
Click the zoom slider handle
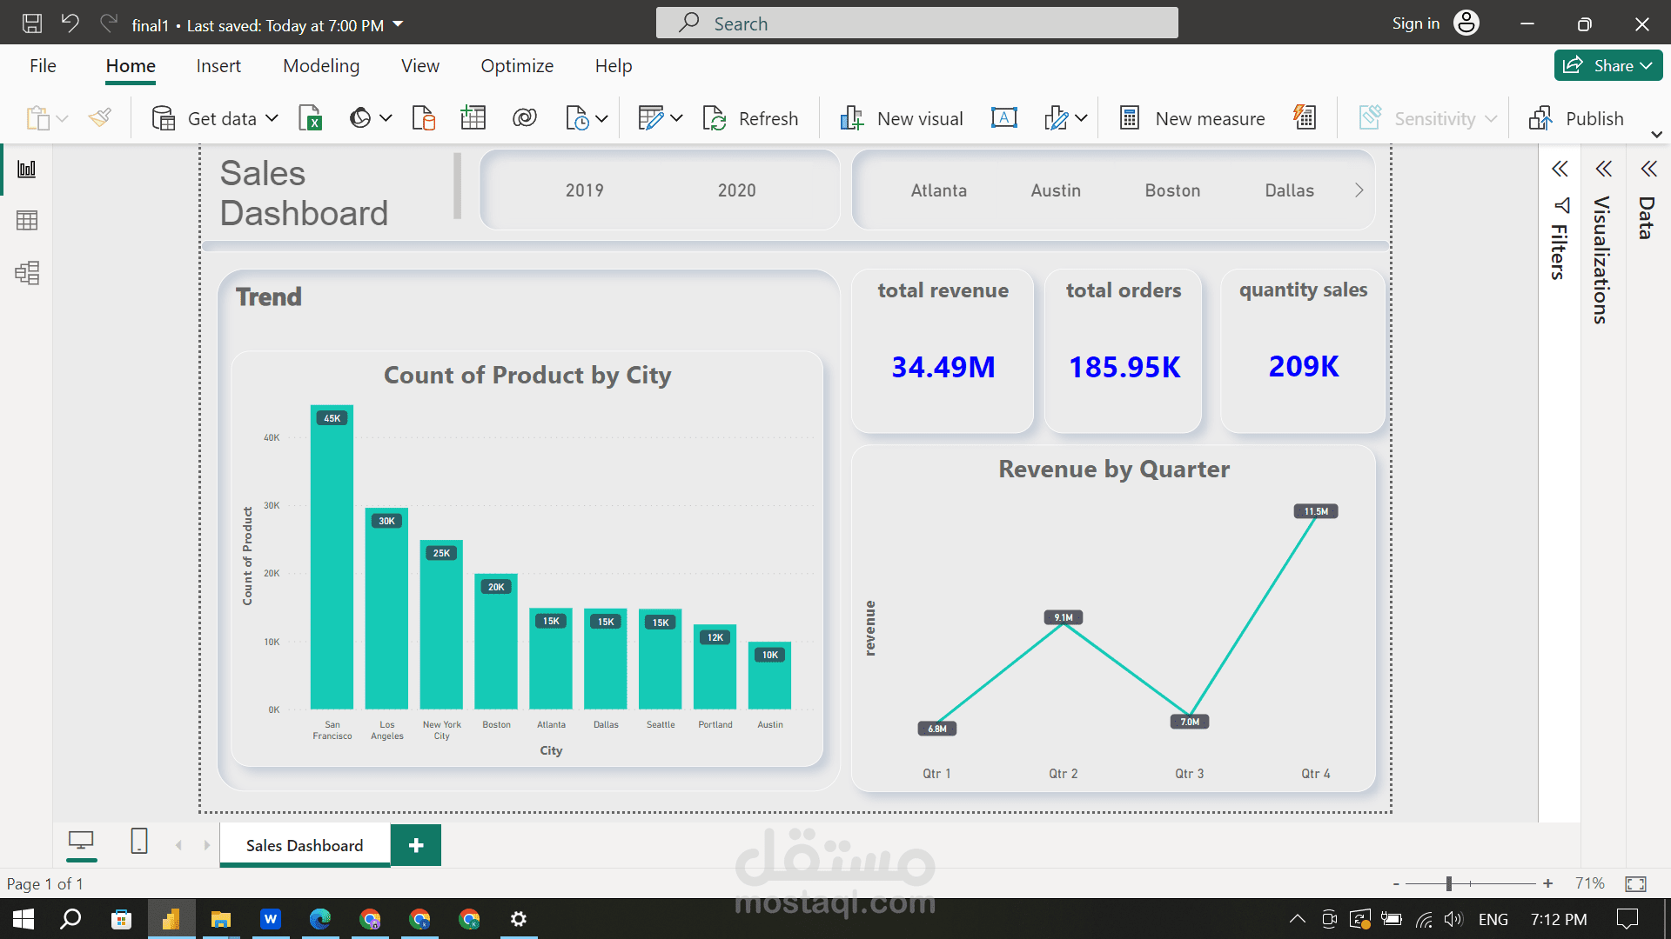(1449, 884)
